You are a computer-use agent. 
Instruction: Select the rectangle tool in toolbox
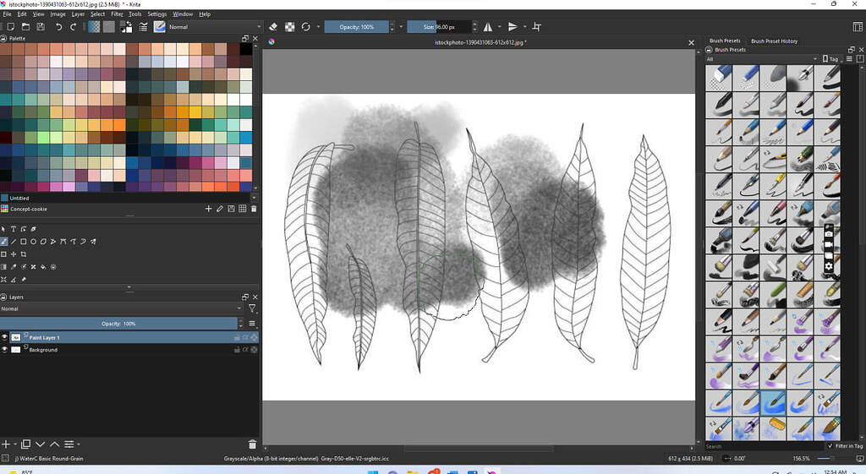pyautogui.click(x=23, y=241)
